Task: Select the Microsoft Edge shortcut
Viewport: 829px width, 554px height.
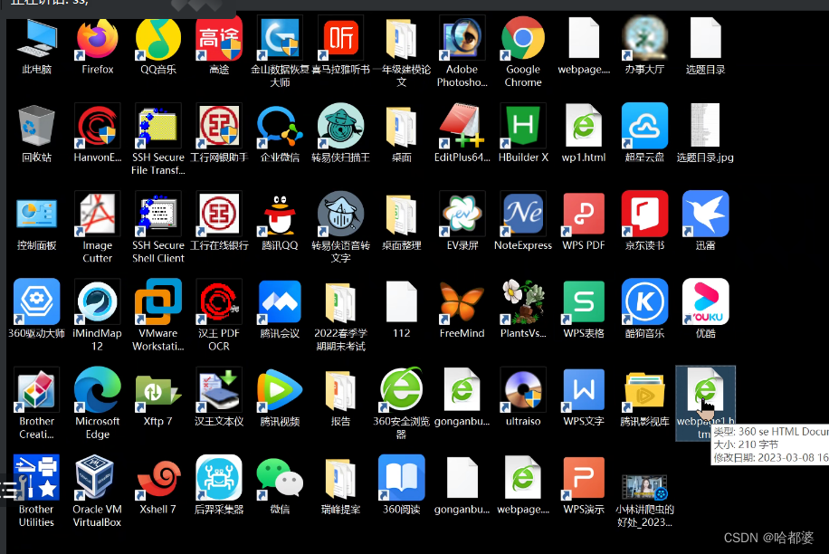Action: (x=97, y=389)
